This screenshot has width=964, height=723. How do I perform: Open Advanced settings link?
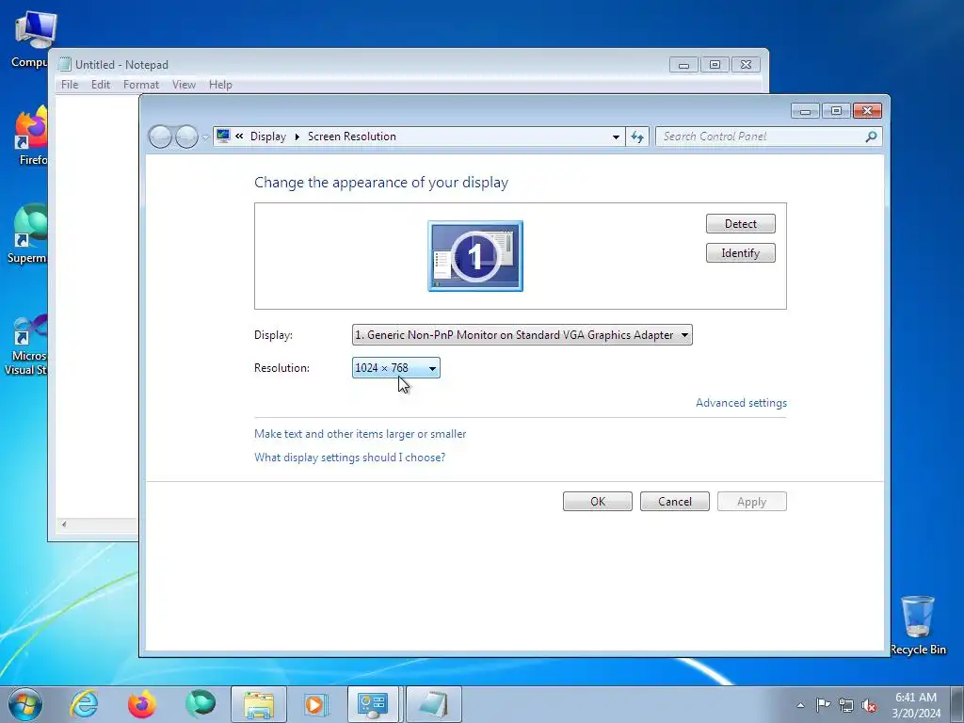click(741, 403)
